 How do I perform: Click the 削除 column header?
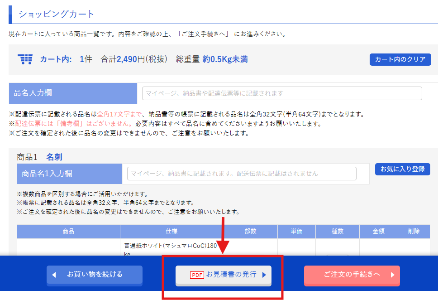414,231
